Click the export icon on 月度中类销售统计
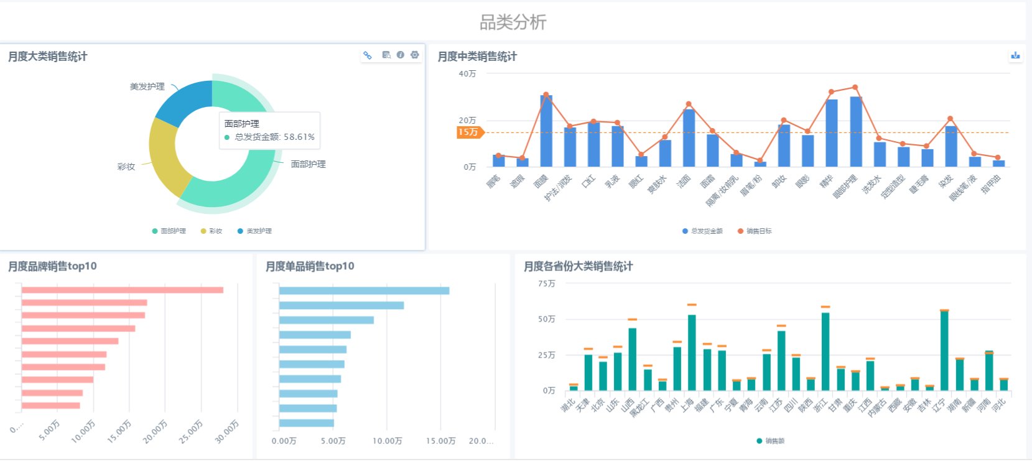Screen dimensions: 1032x462 tap(1015, 55)
